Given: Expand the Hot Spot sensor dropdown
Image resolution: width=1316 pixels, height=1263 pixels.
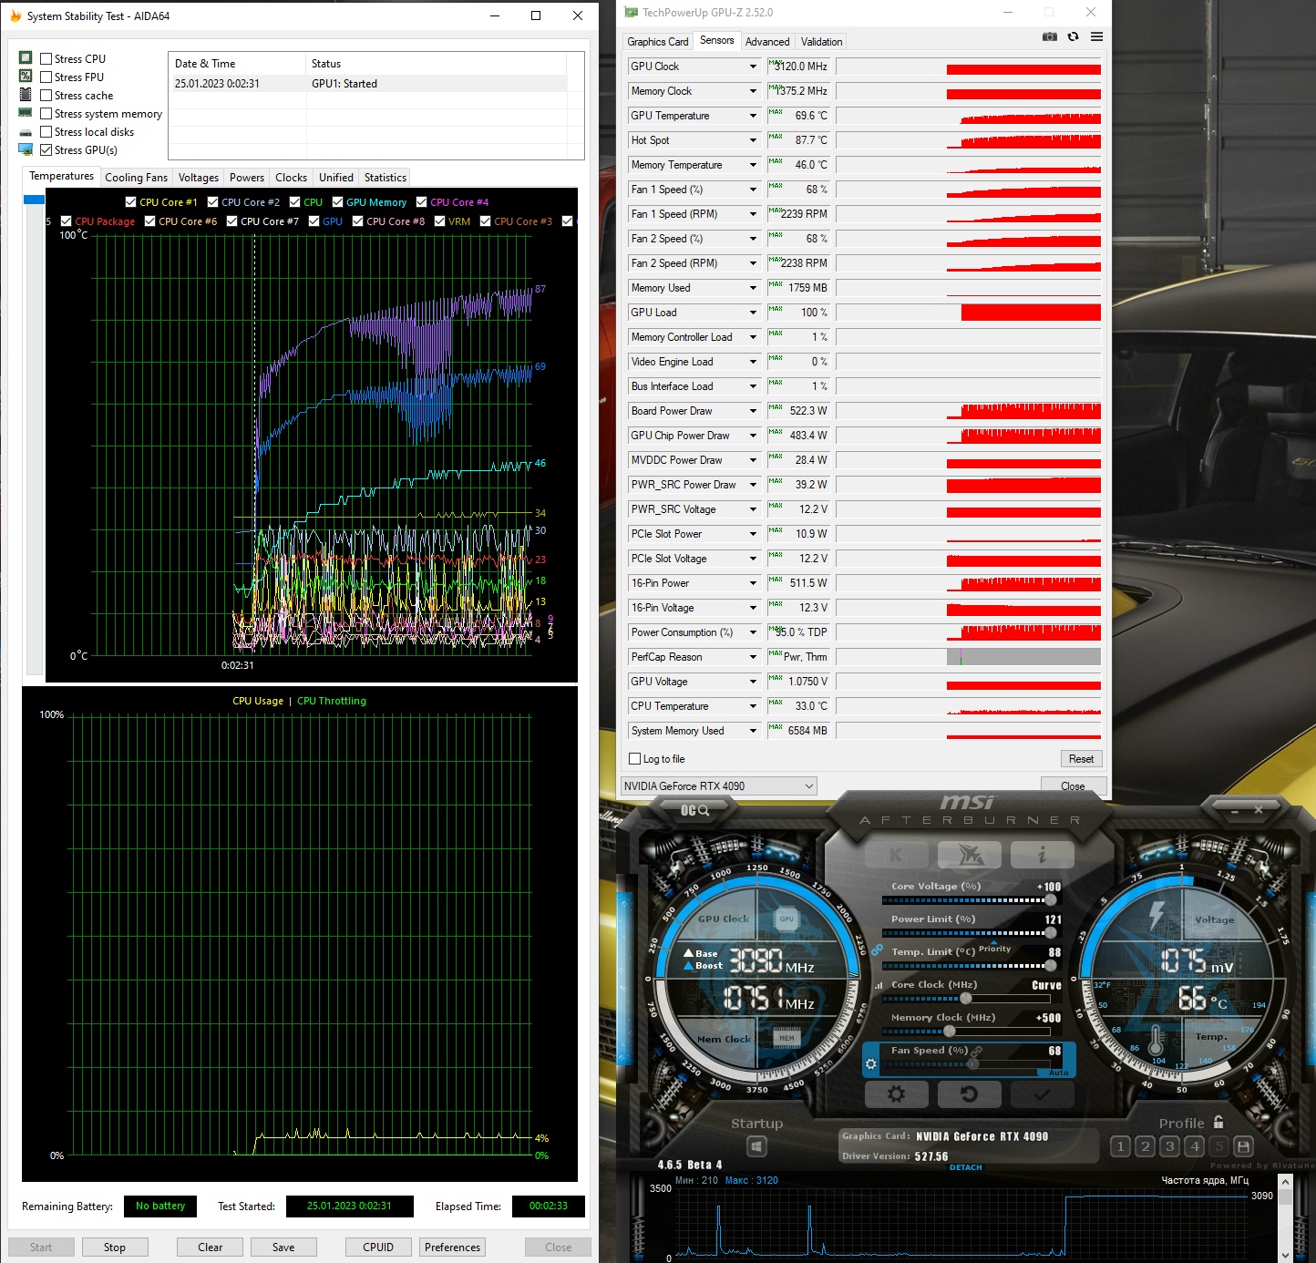Looking at the screenshot, I should [753, 140].
